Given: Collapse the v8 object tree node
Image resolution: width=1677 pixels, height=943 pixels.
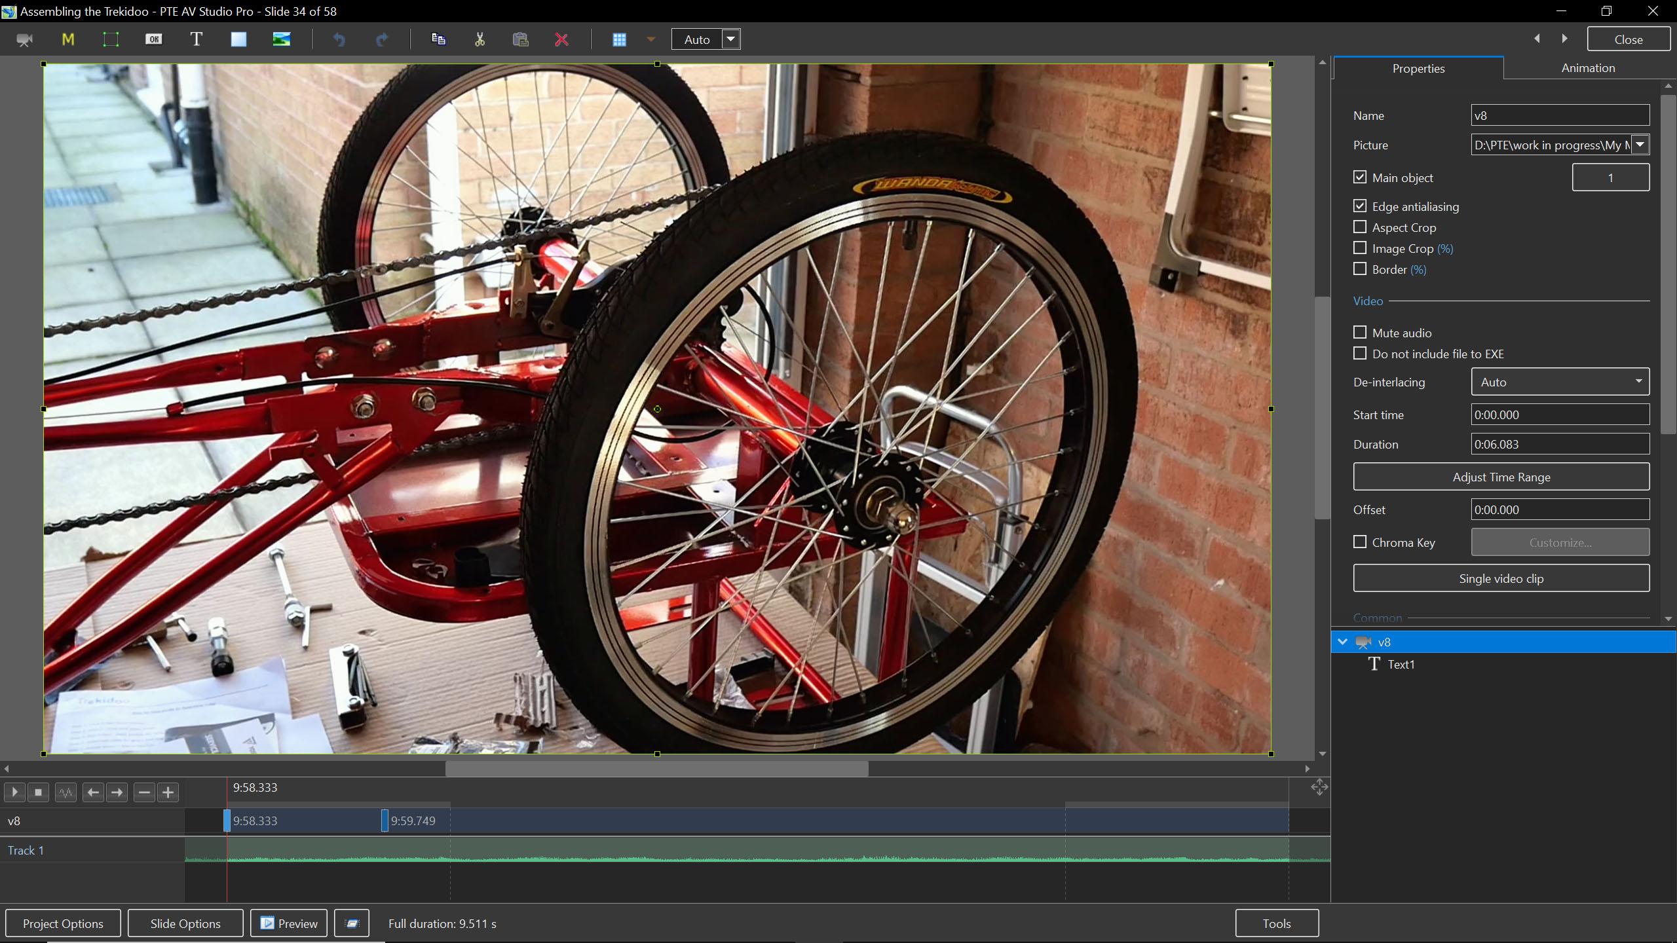Looking at the screenshot, I should pyautogui.click(x=1342, y=642).
